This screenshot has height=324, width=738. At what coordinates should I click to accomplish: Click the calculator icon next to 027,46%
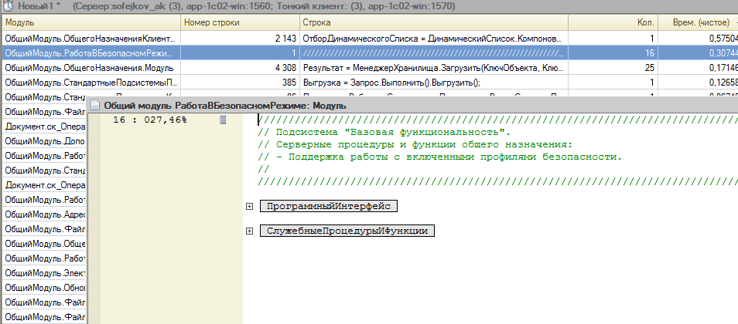(x=223, y=120)
